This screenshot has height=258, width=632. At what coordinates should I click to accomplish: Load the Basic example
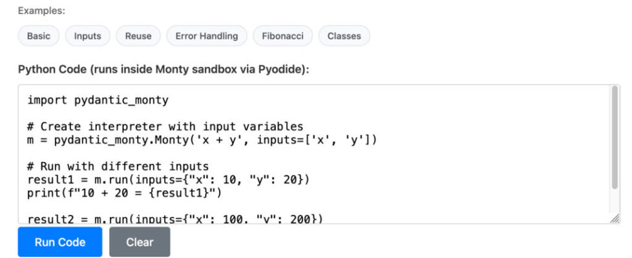coord(38,36)
